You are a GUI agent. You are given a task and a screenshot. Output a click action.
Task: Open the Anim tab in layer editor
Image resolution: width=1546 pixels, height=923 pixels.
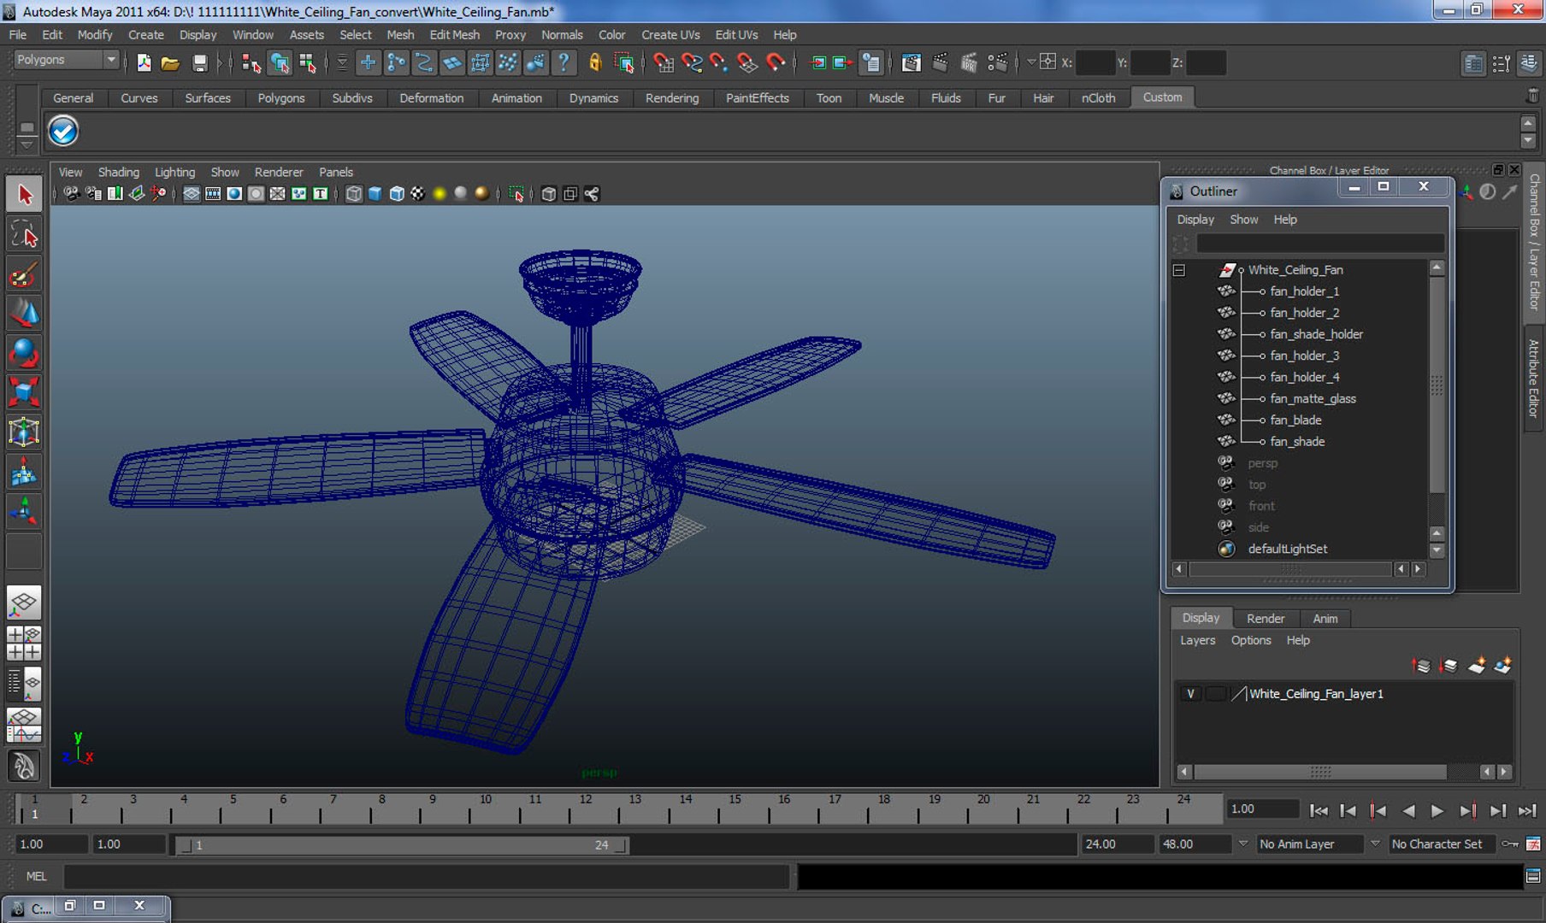(1325, 618)
